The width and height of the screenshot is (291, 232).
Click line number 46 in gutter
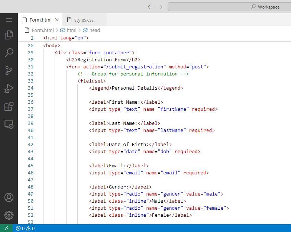coord(30,173)
